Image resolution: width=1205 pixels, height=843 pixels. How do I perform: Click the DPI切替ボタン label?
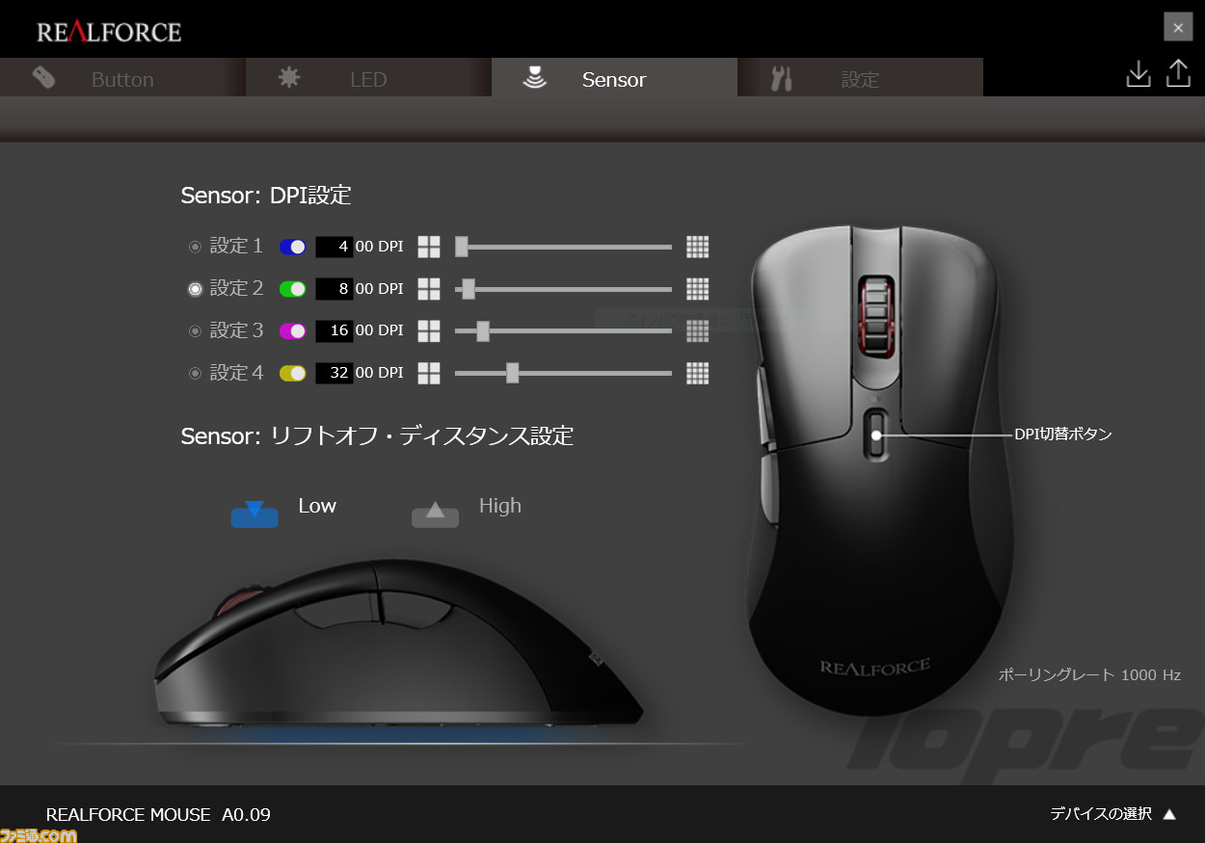[1063, 435]
